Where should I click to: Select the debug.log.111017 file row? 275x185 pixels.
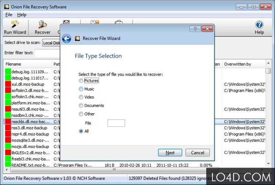32,78
